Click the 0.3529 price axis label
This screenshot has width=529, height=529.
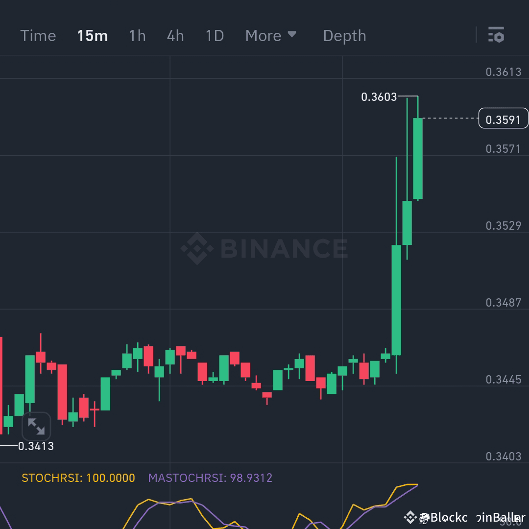click(504, 226)
